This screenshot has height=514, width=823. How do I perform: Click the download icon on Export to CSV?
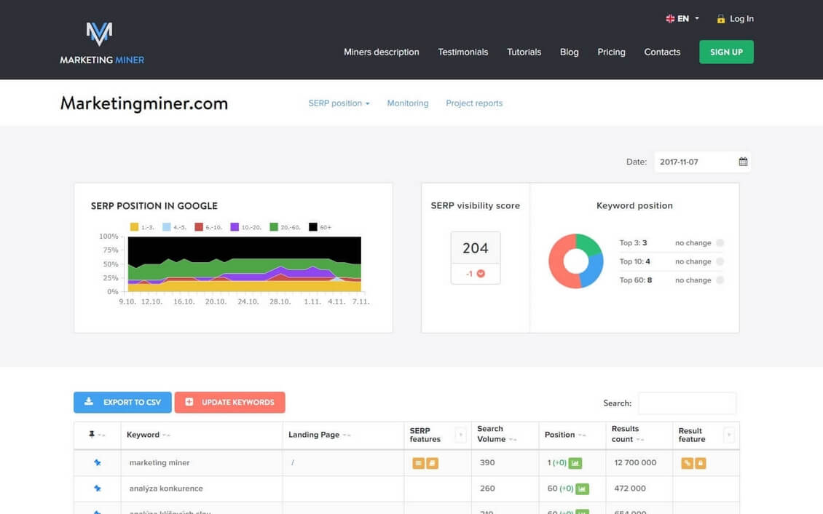[x=89, y=402]
